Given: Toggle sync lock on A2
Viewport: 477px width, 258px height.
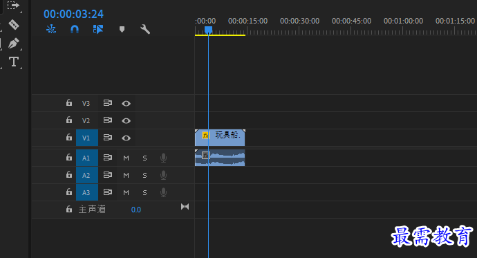Looking at the screenshot, I should point(108,174).
